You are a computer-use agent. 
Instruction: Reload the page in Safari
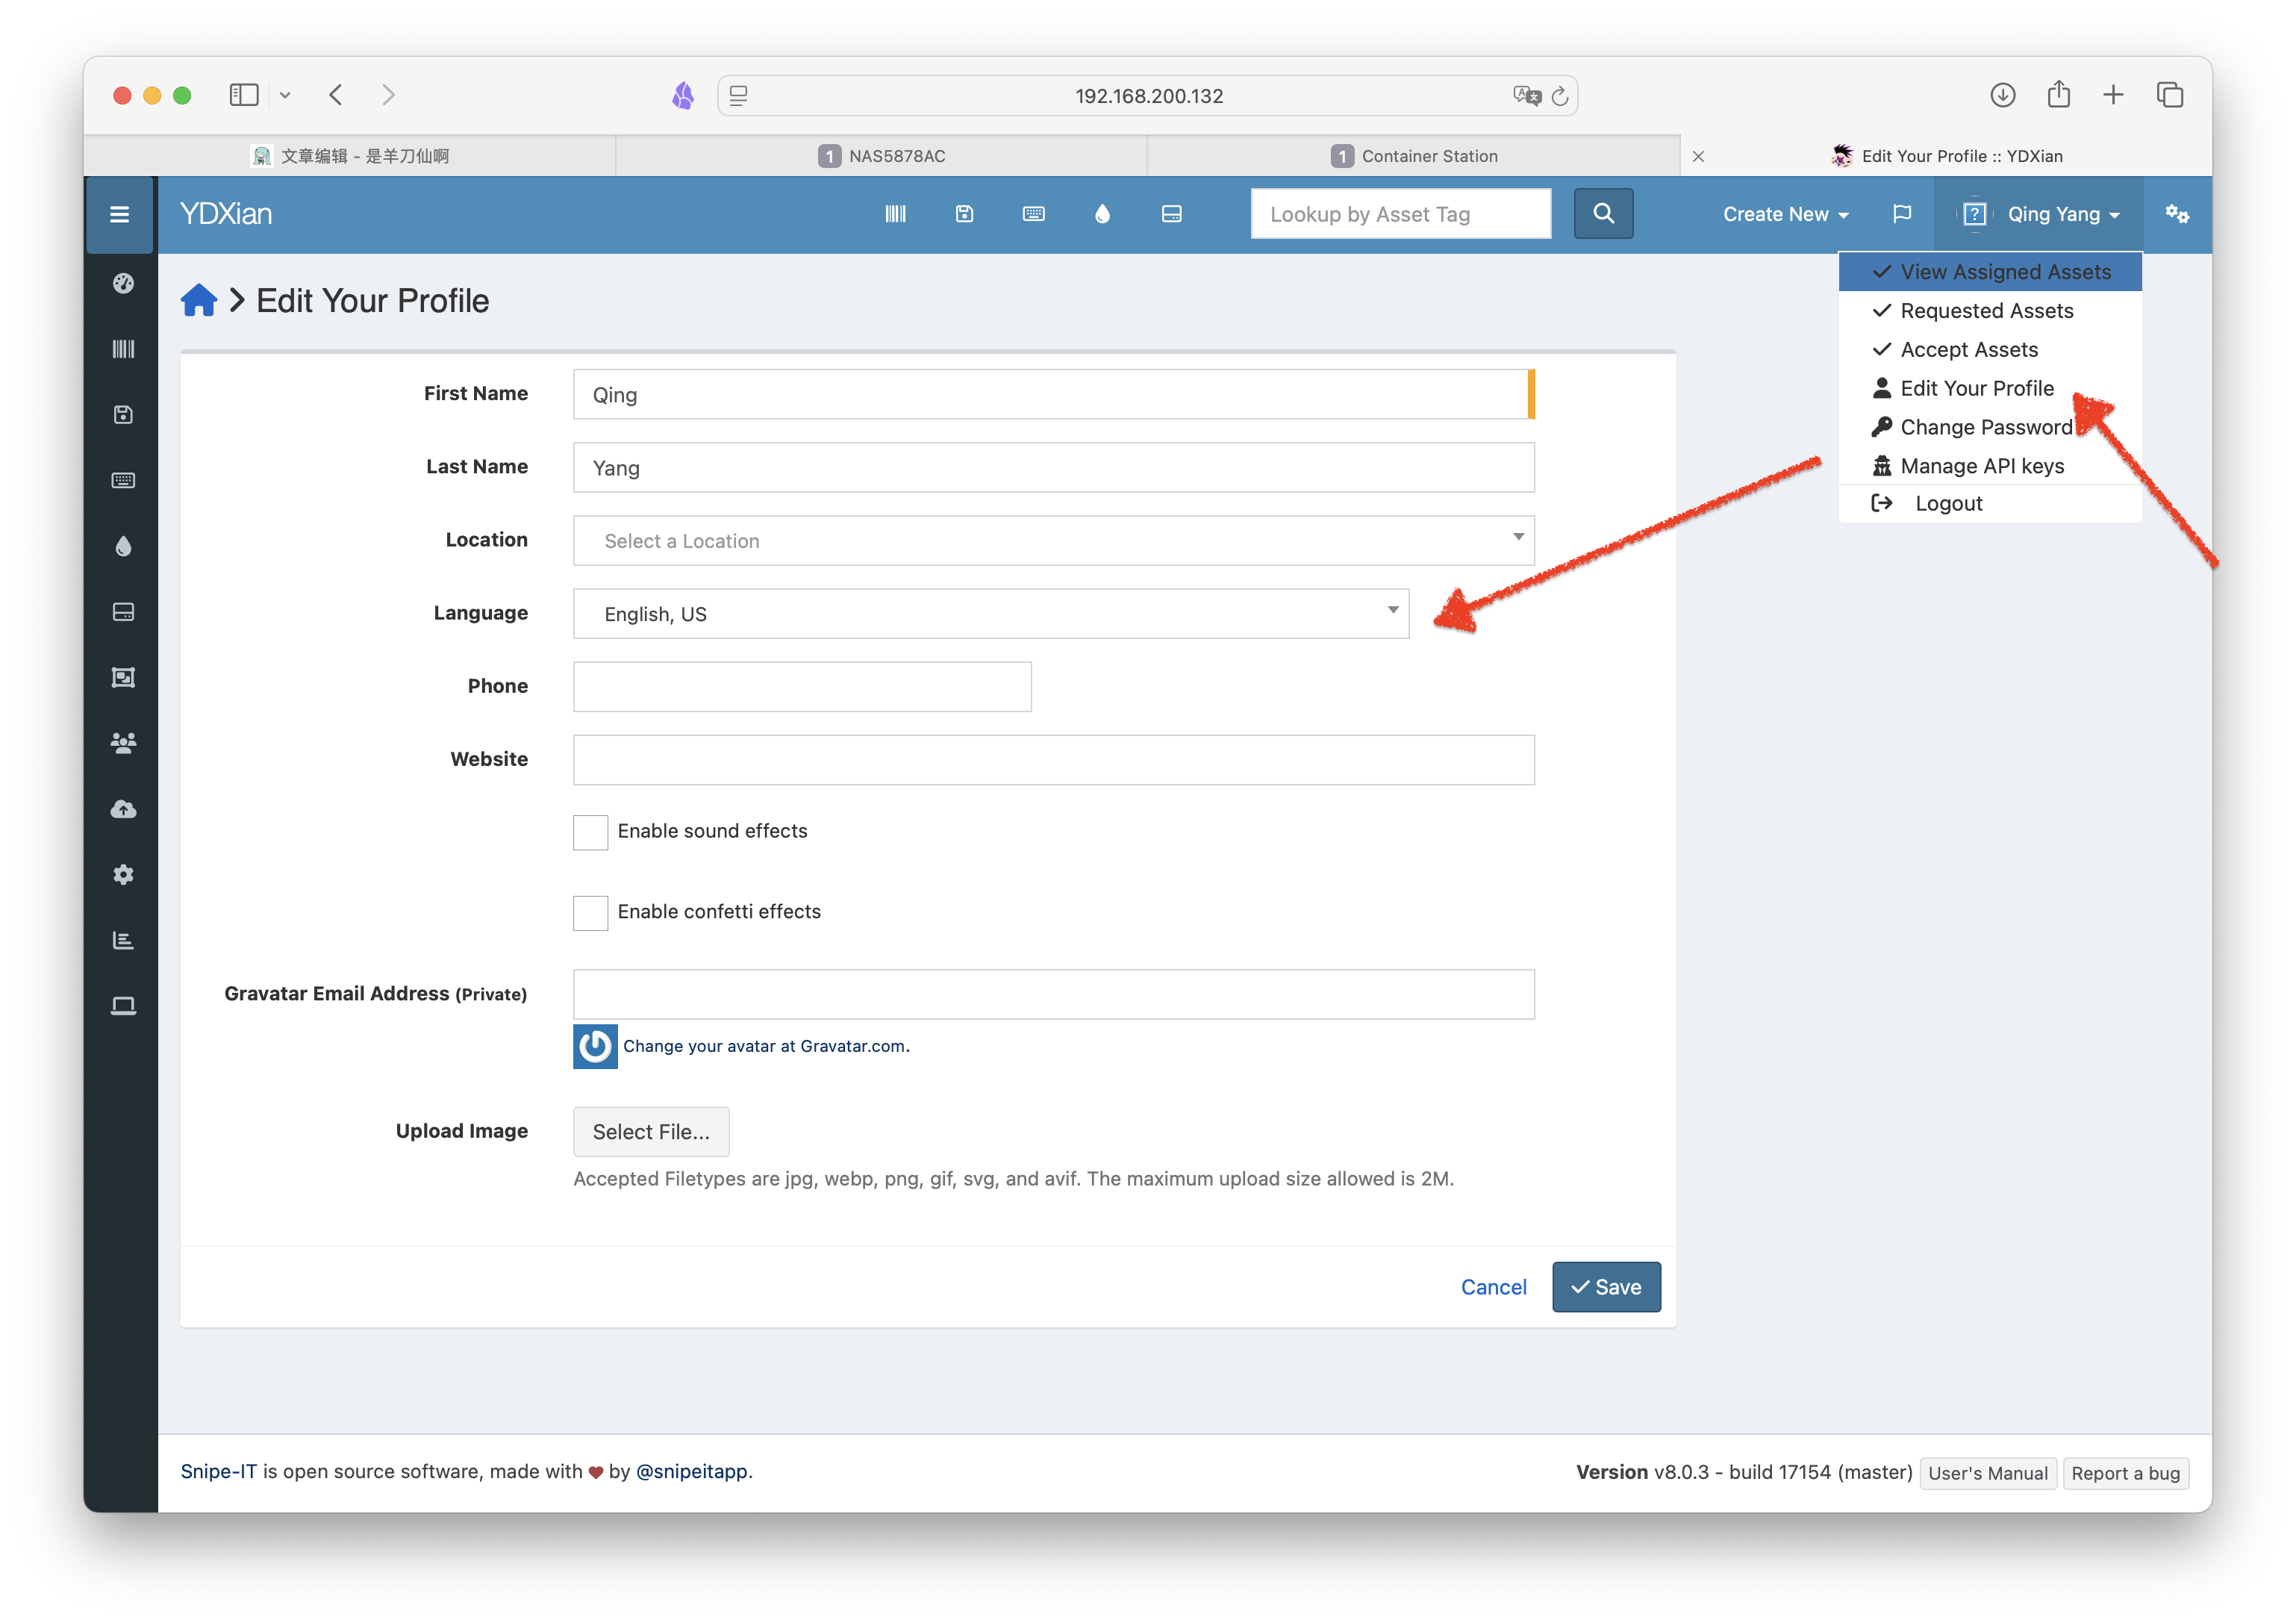(x=1560, y=96)
